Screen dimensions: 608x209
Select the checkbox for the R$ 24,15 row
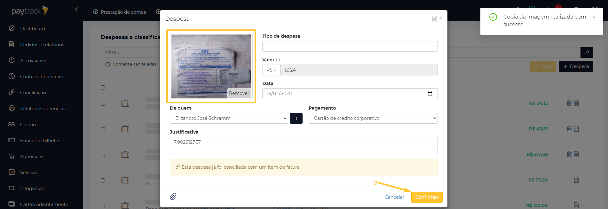click(x=103, y=104)
